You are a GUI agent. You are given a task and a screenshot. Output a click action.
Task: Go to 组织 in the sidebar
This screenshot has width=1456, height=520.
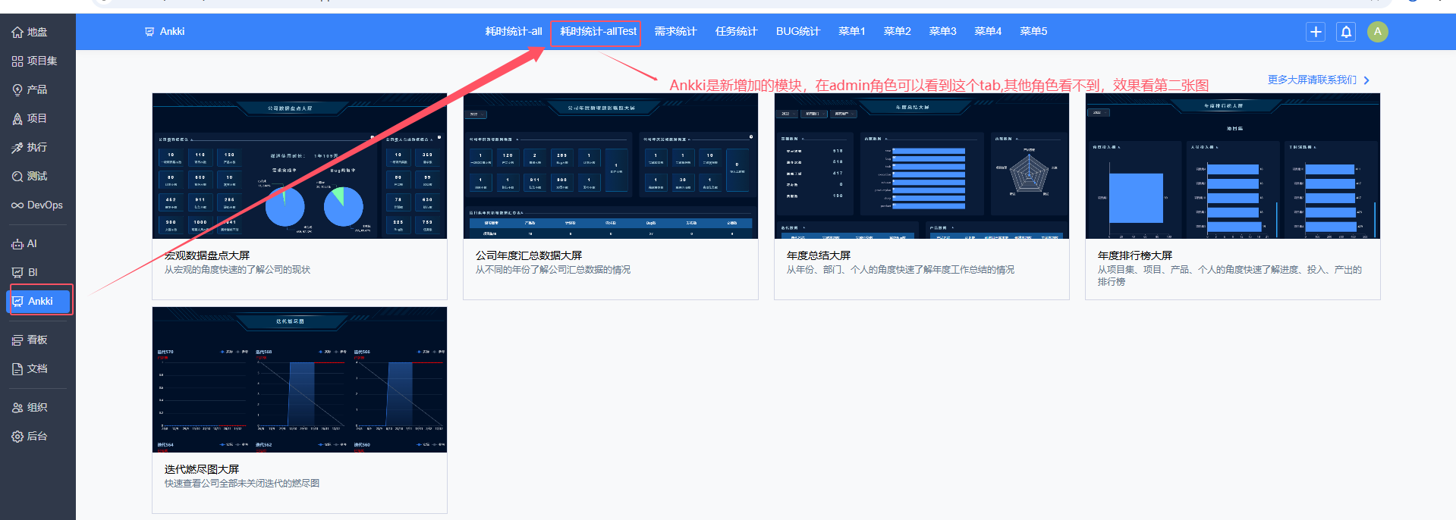coord(30,407)
